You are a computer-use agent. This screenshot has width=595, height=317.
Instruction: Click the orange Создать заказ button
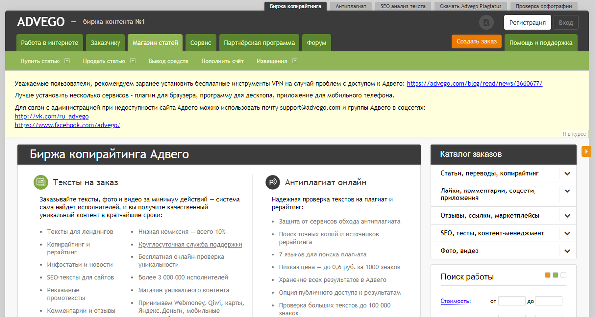476,41
